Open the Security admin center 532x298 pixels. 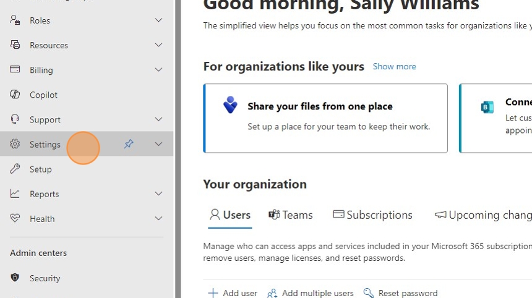pos(87,278)
